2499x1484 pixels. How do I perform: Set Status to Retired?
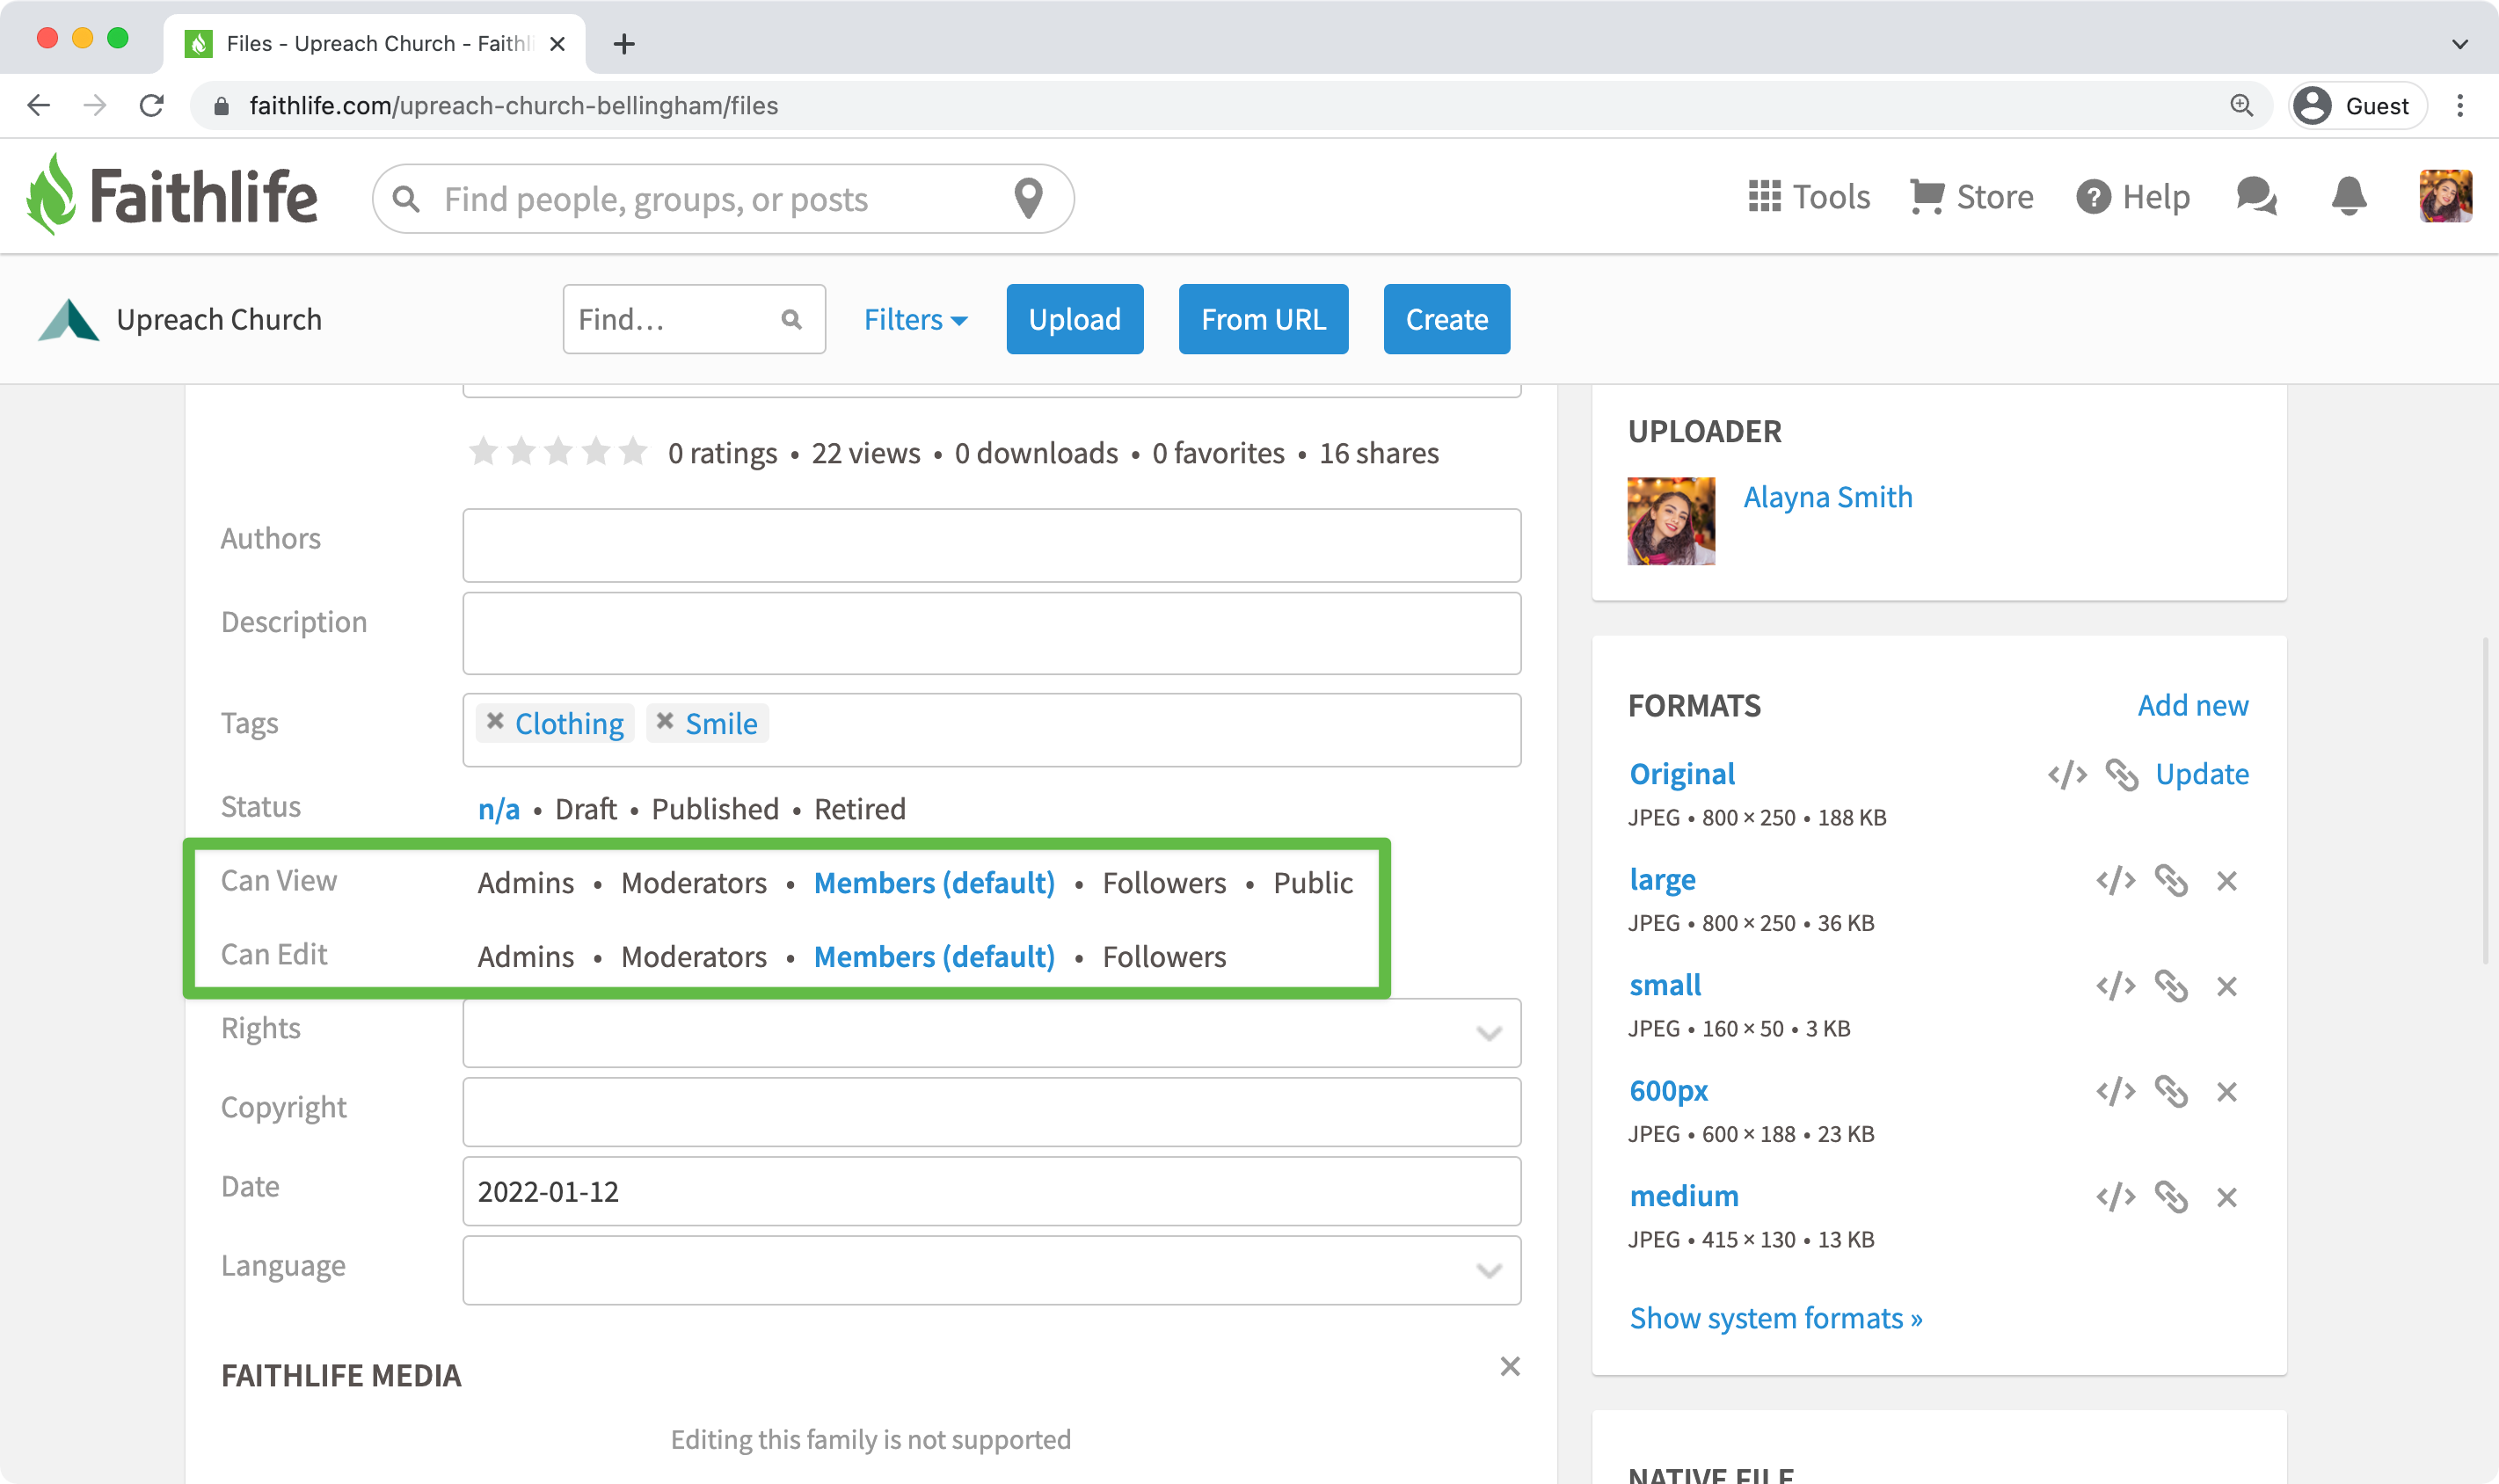point(860,808)
